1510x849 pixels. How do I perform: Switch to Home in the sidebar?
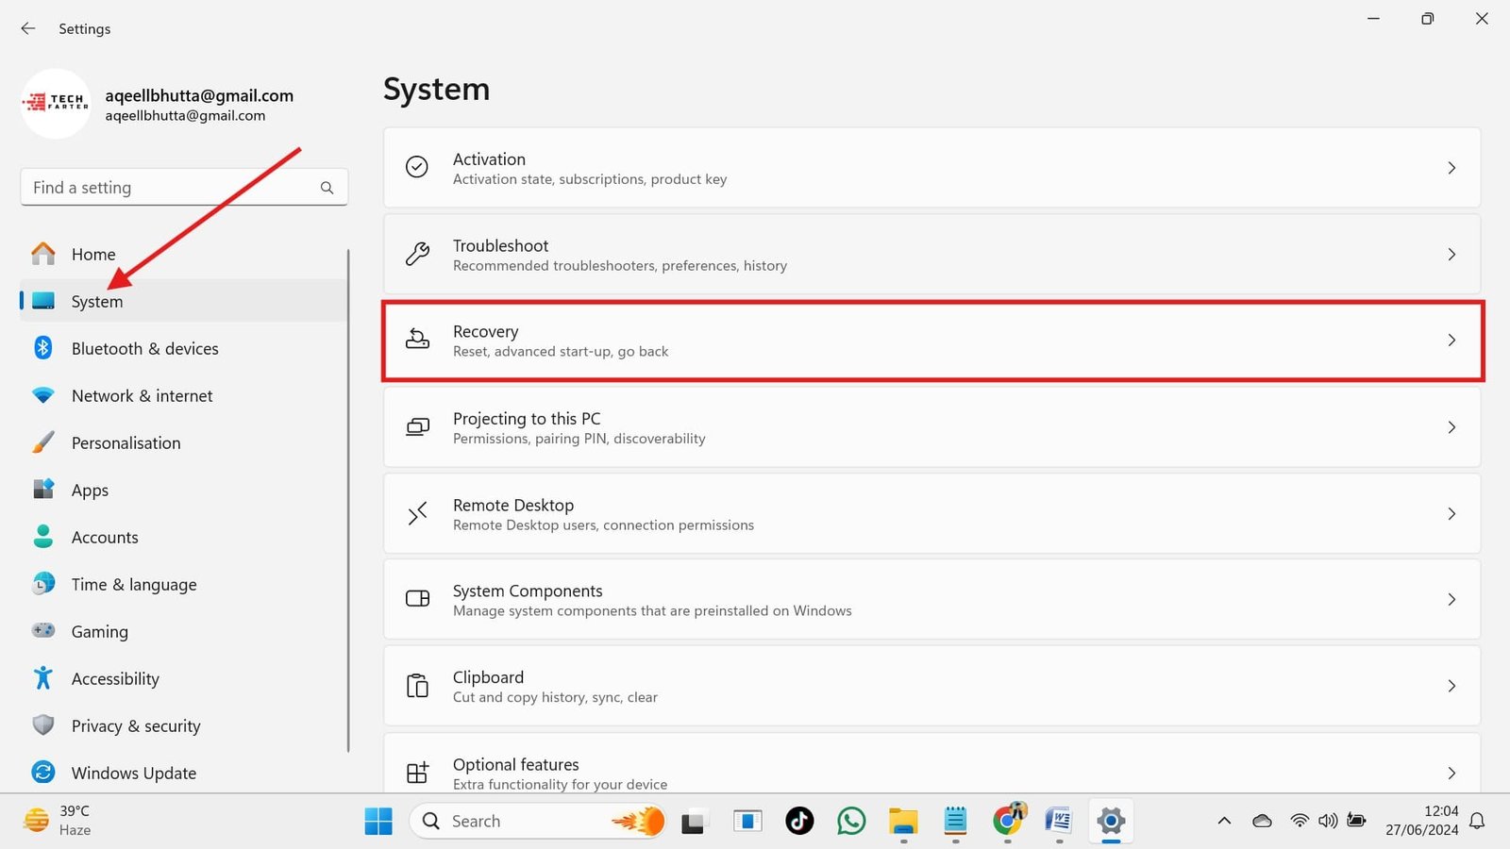click(x=92, y=254)
